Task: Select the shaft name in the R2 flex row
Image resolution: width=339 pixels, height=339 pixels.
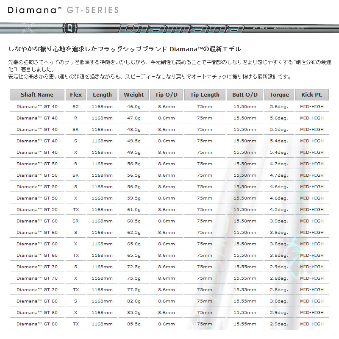Action: [x=37, y=107]
